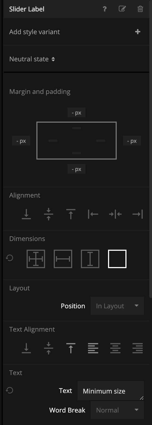Click the Text field containing Minimum size
This screenshot has height=425, width=152.
111,391
